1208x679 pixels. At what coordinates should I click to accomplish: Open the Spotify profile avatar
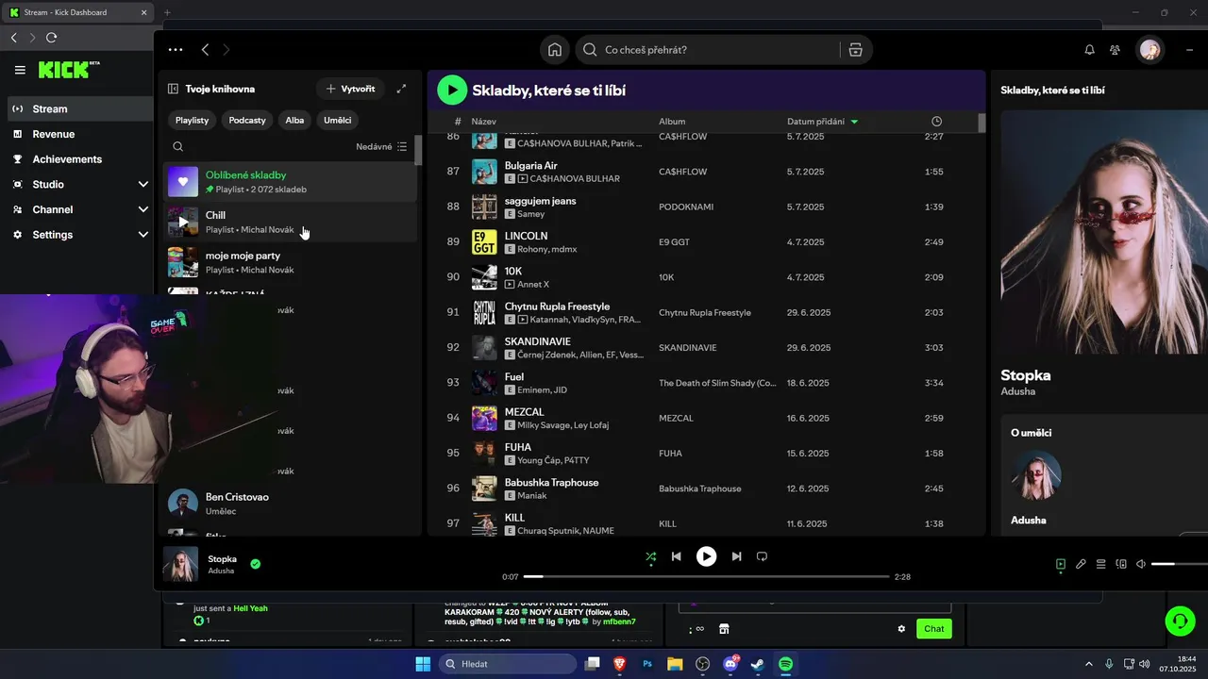coord(1149,50)
